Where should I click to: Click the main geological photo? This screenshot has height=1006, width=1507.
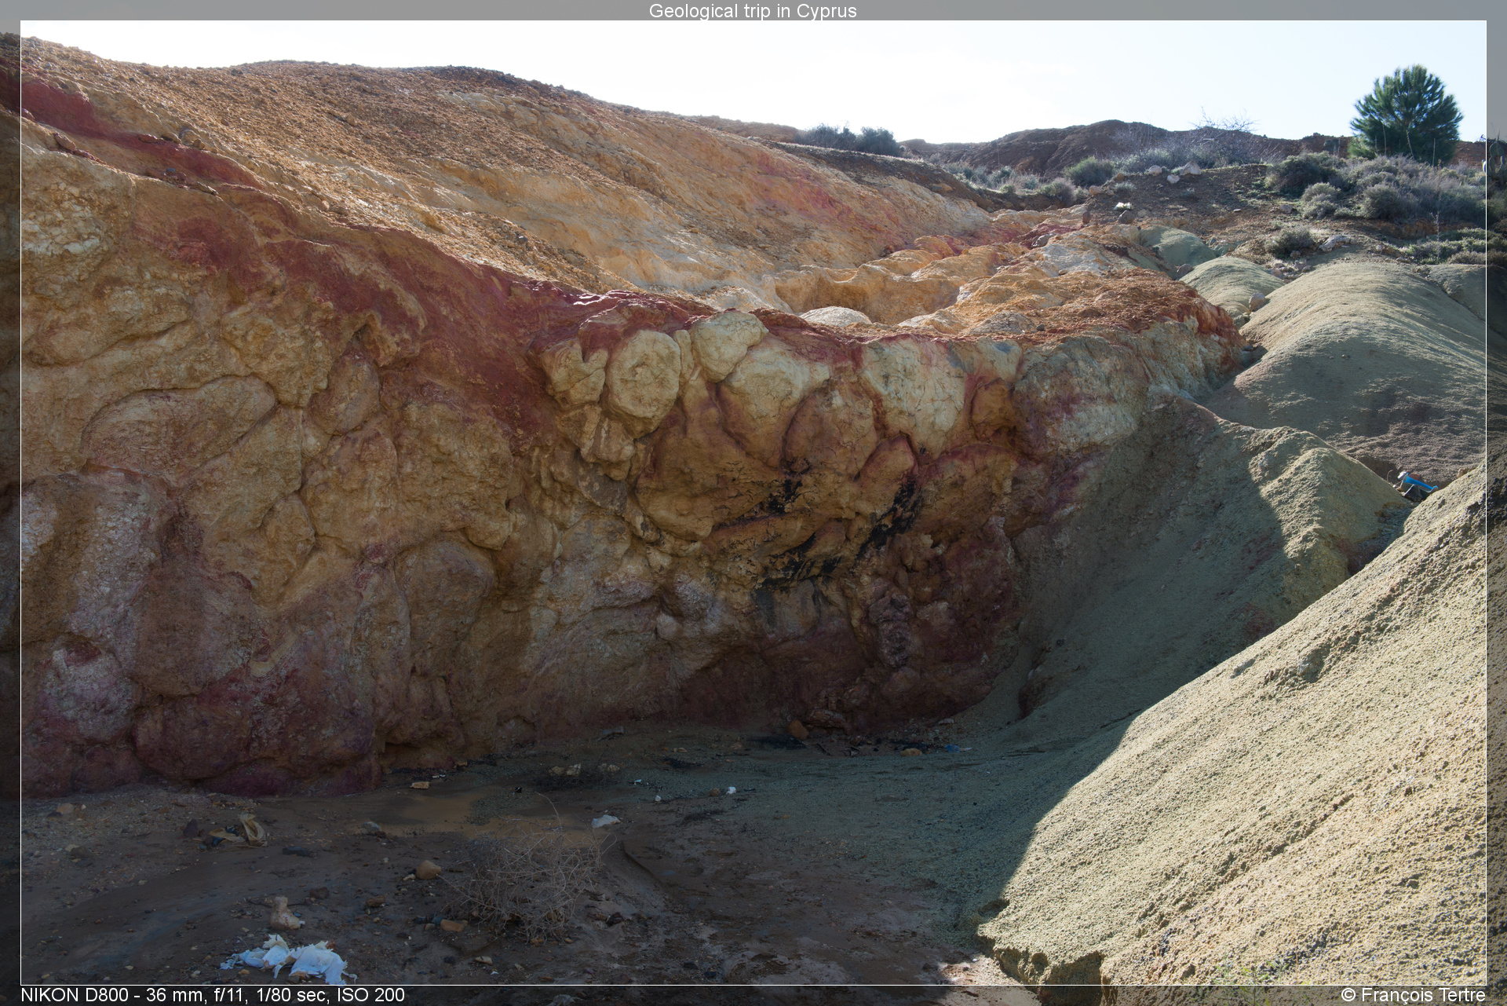click(753, 503)
